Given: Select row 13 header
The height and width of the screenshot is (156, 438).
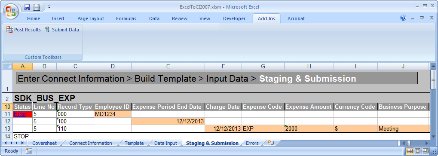Looking at the screenshot, I should 8,128.
